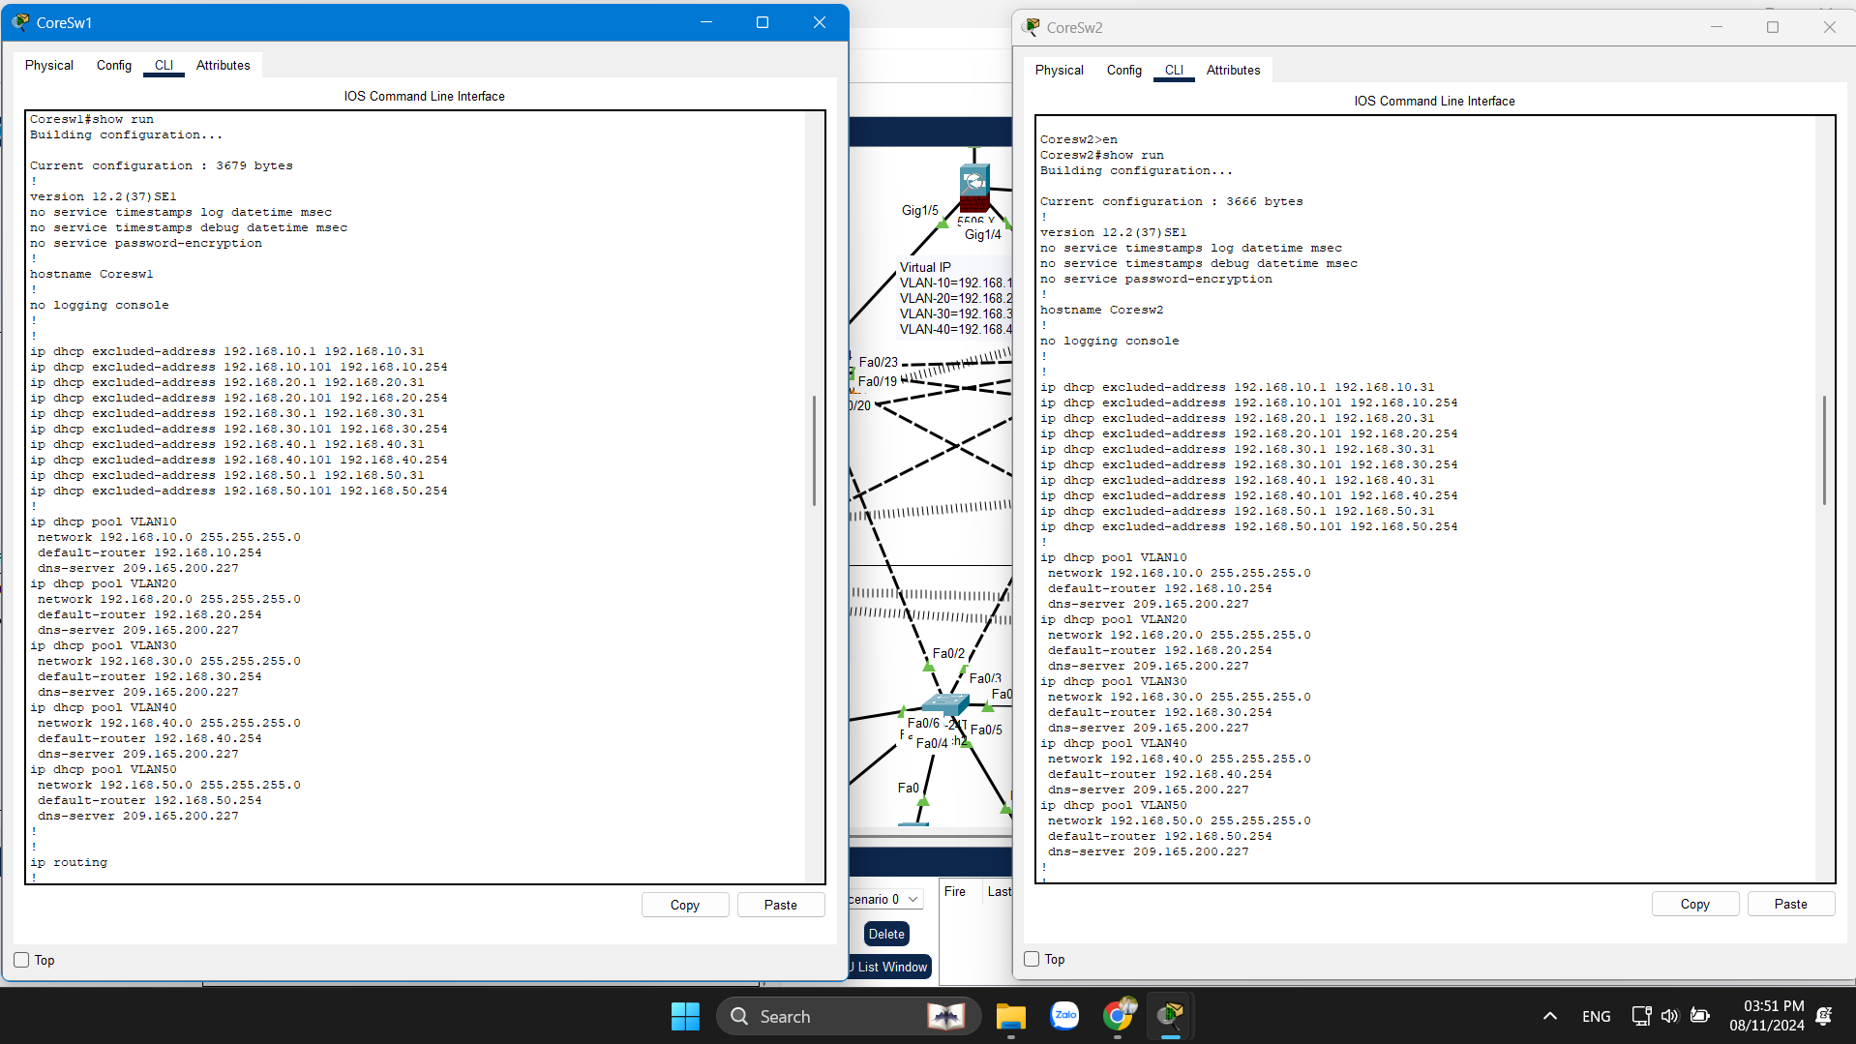Maximize the CoreSw2 window
The image size is (1856, 1044).
click(1773, 27)
